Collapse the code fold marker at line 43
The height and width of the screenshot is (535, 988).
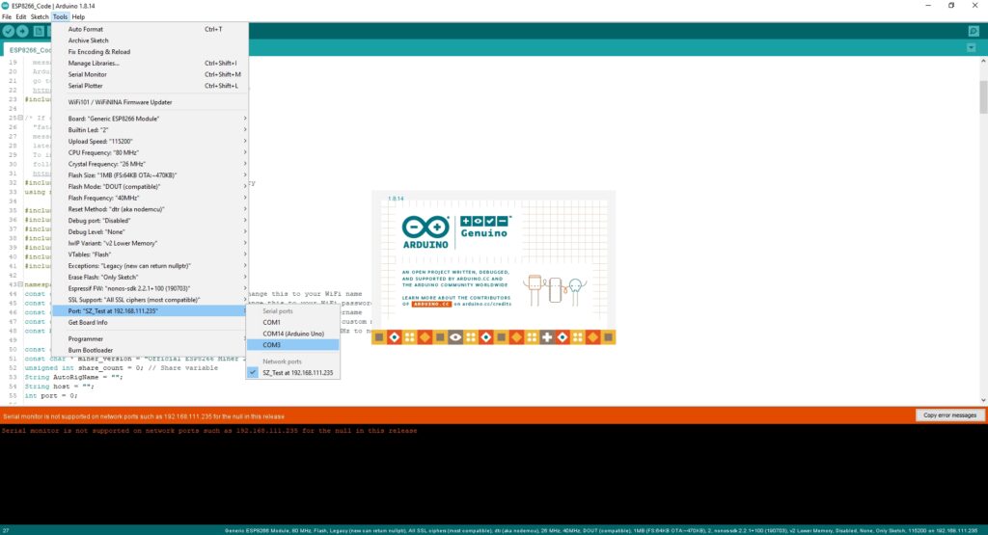tap(20, 284)
